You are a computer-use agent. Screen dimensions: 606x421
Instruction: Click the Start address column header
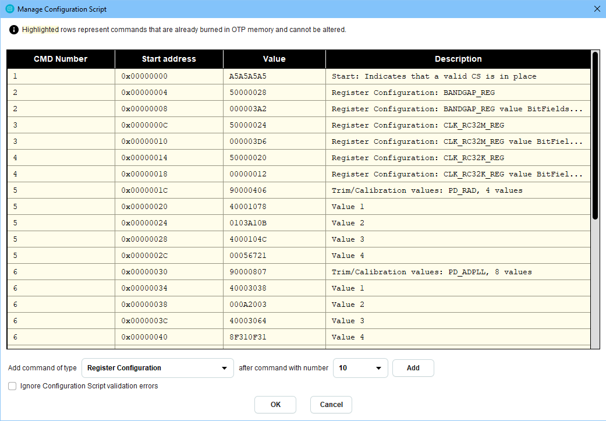pos(169,59)
